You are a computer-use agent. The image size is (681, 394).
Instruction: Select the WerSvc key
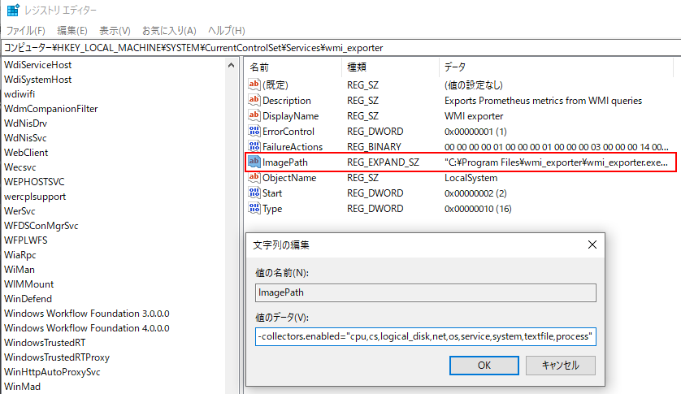(x=20, y=211)
